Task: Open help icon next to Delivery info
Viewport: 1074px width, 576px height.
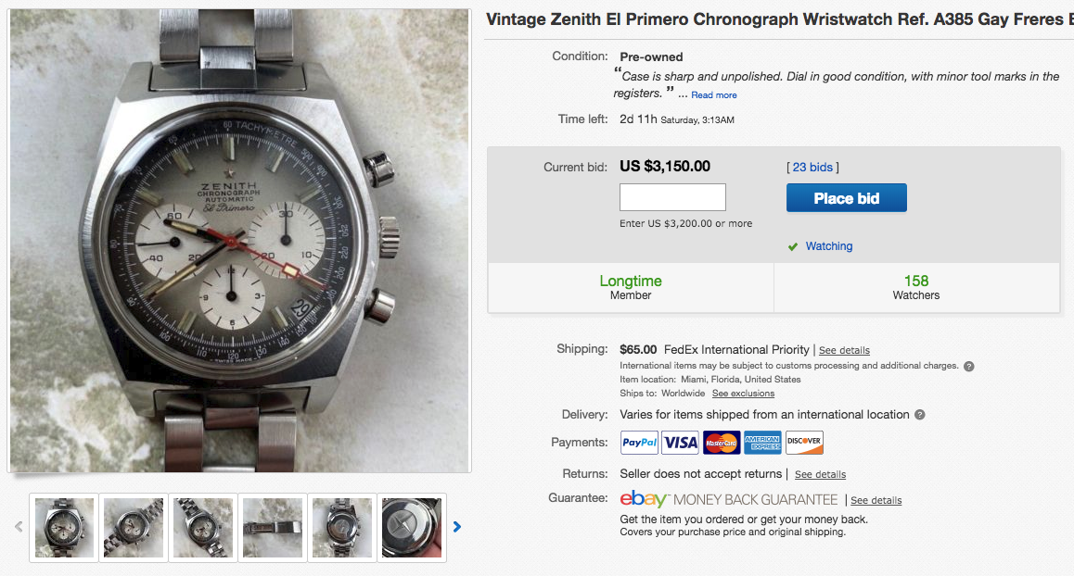Action: pos(920,415)
